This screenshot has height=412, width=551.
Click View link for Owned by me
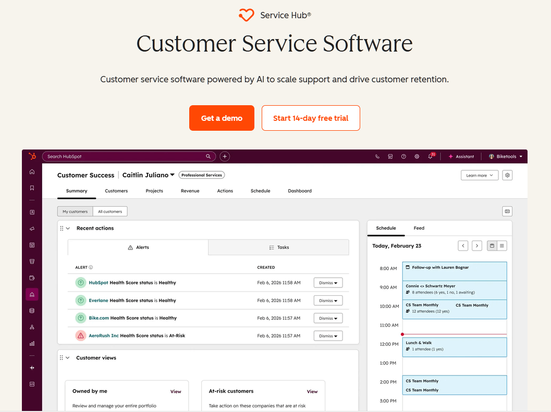click(x=176, y=392)
